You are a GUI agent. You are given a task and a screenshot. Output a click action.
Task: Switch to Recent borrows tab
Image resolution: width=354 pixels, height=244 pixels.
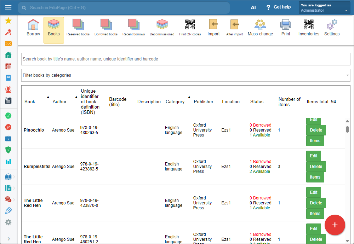[x=133, y=28]
